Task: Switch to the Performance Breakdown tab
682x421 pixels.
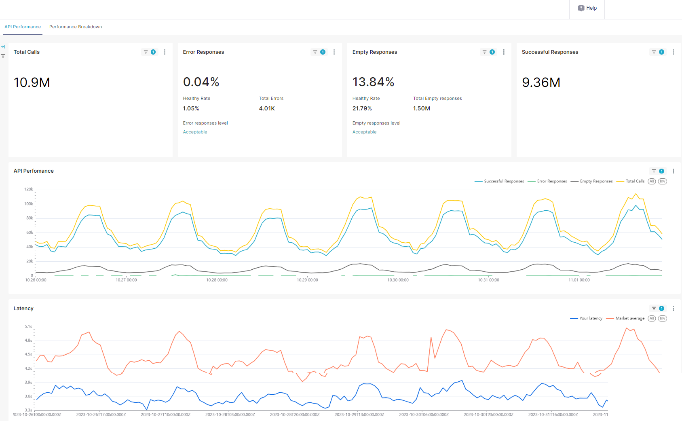Action: tap(76, 27)
